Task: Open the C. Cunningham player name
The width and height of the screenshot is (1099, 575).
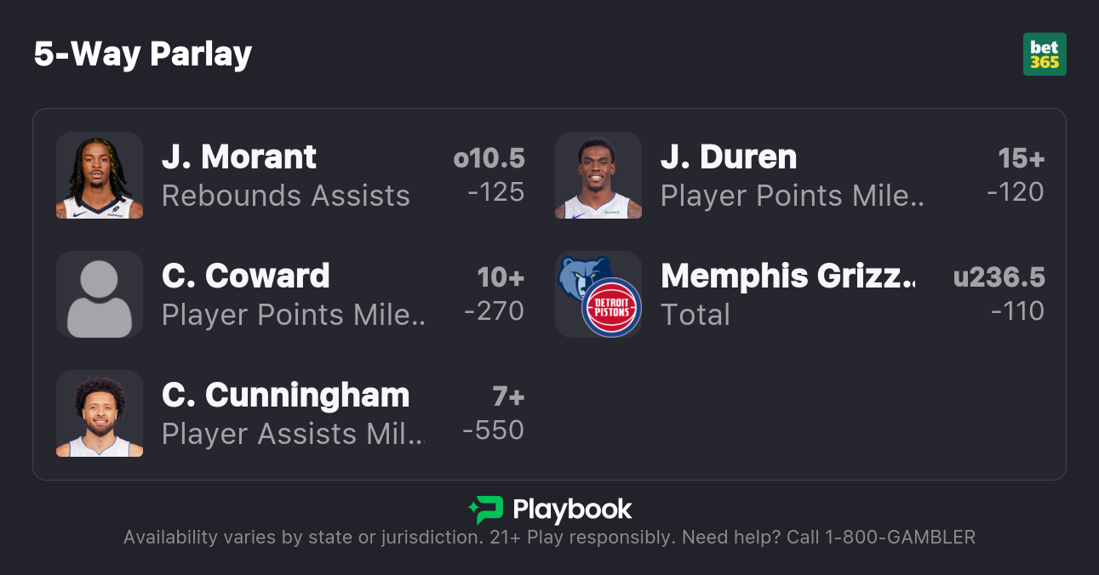Action: coord(286,396)
